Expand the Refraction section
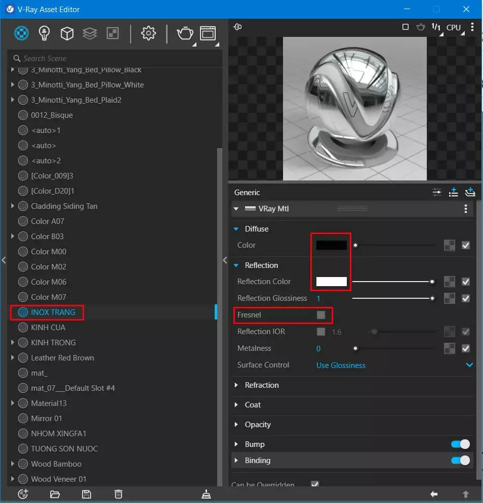483x503 pixels. (x=236, y=385)
